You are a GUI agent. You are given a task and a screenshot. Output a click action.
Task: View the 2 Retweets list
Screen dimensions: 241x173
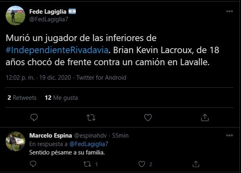point(22,98)
